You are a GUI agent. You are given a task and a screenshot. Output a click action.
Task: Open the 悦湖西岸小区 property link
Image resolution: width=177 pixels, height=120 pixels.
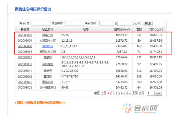[48, 40]
